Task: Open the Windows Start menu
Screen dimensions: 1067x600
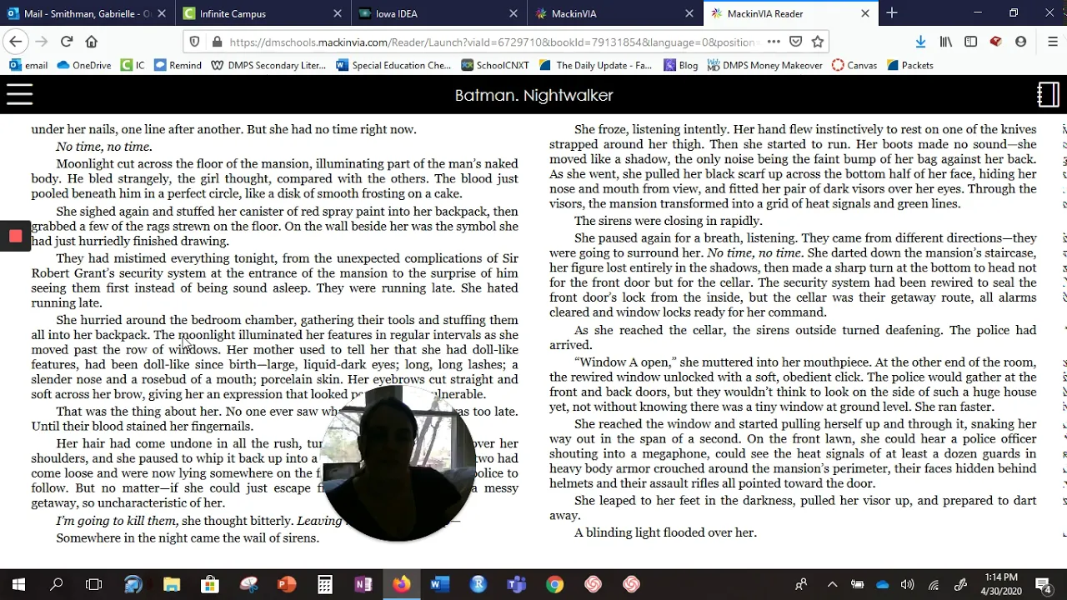Action: pyautogui.click(x=18, y=585)
